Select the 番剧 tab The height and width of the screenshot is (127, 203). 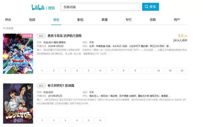[56, 20]
